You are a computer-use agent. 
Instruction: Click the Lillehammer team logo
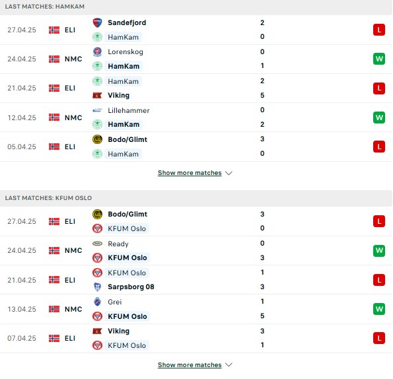tap(97, 110)
